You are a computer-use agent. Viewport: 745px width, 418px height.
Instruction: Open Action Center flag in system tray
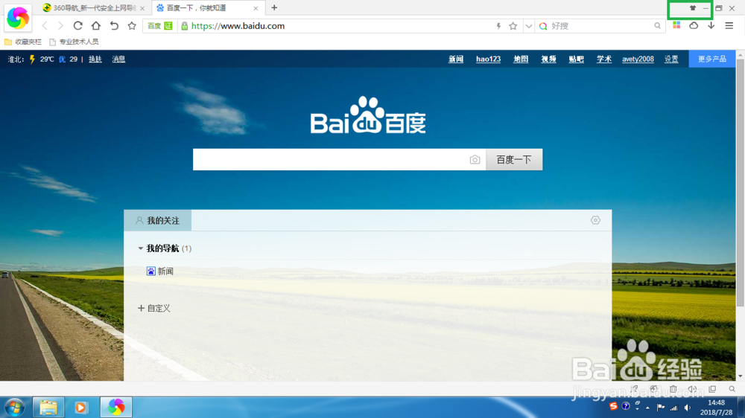pyautogui.click(x=660, y=408)
